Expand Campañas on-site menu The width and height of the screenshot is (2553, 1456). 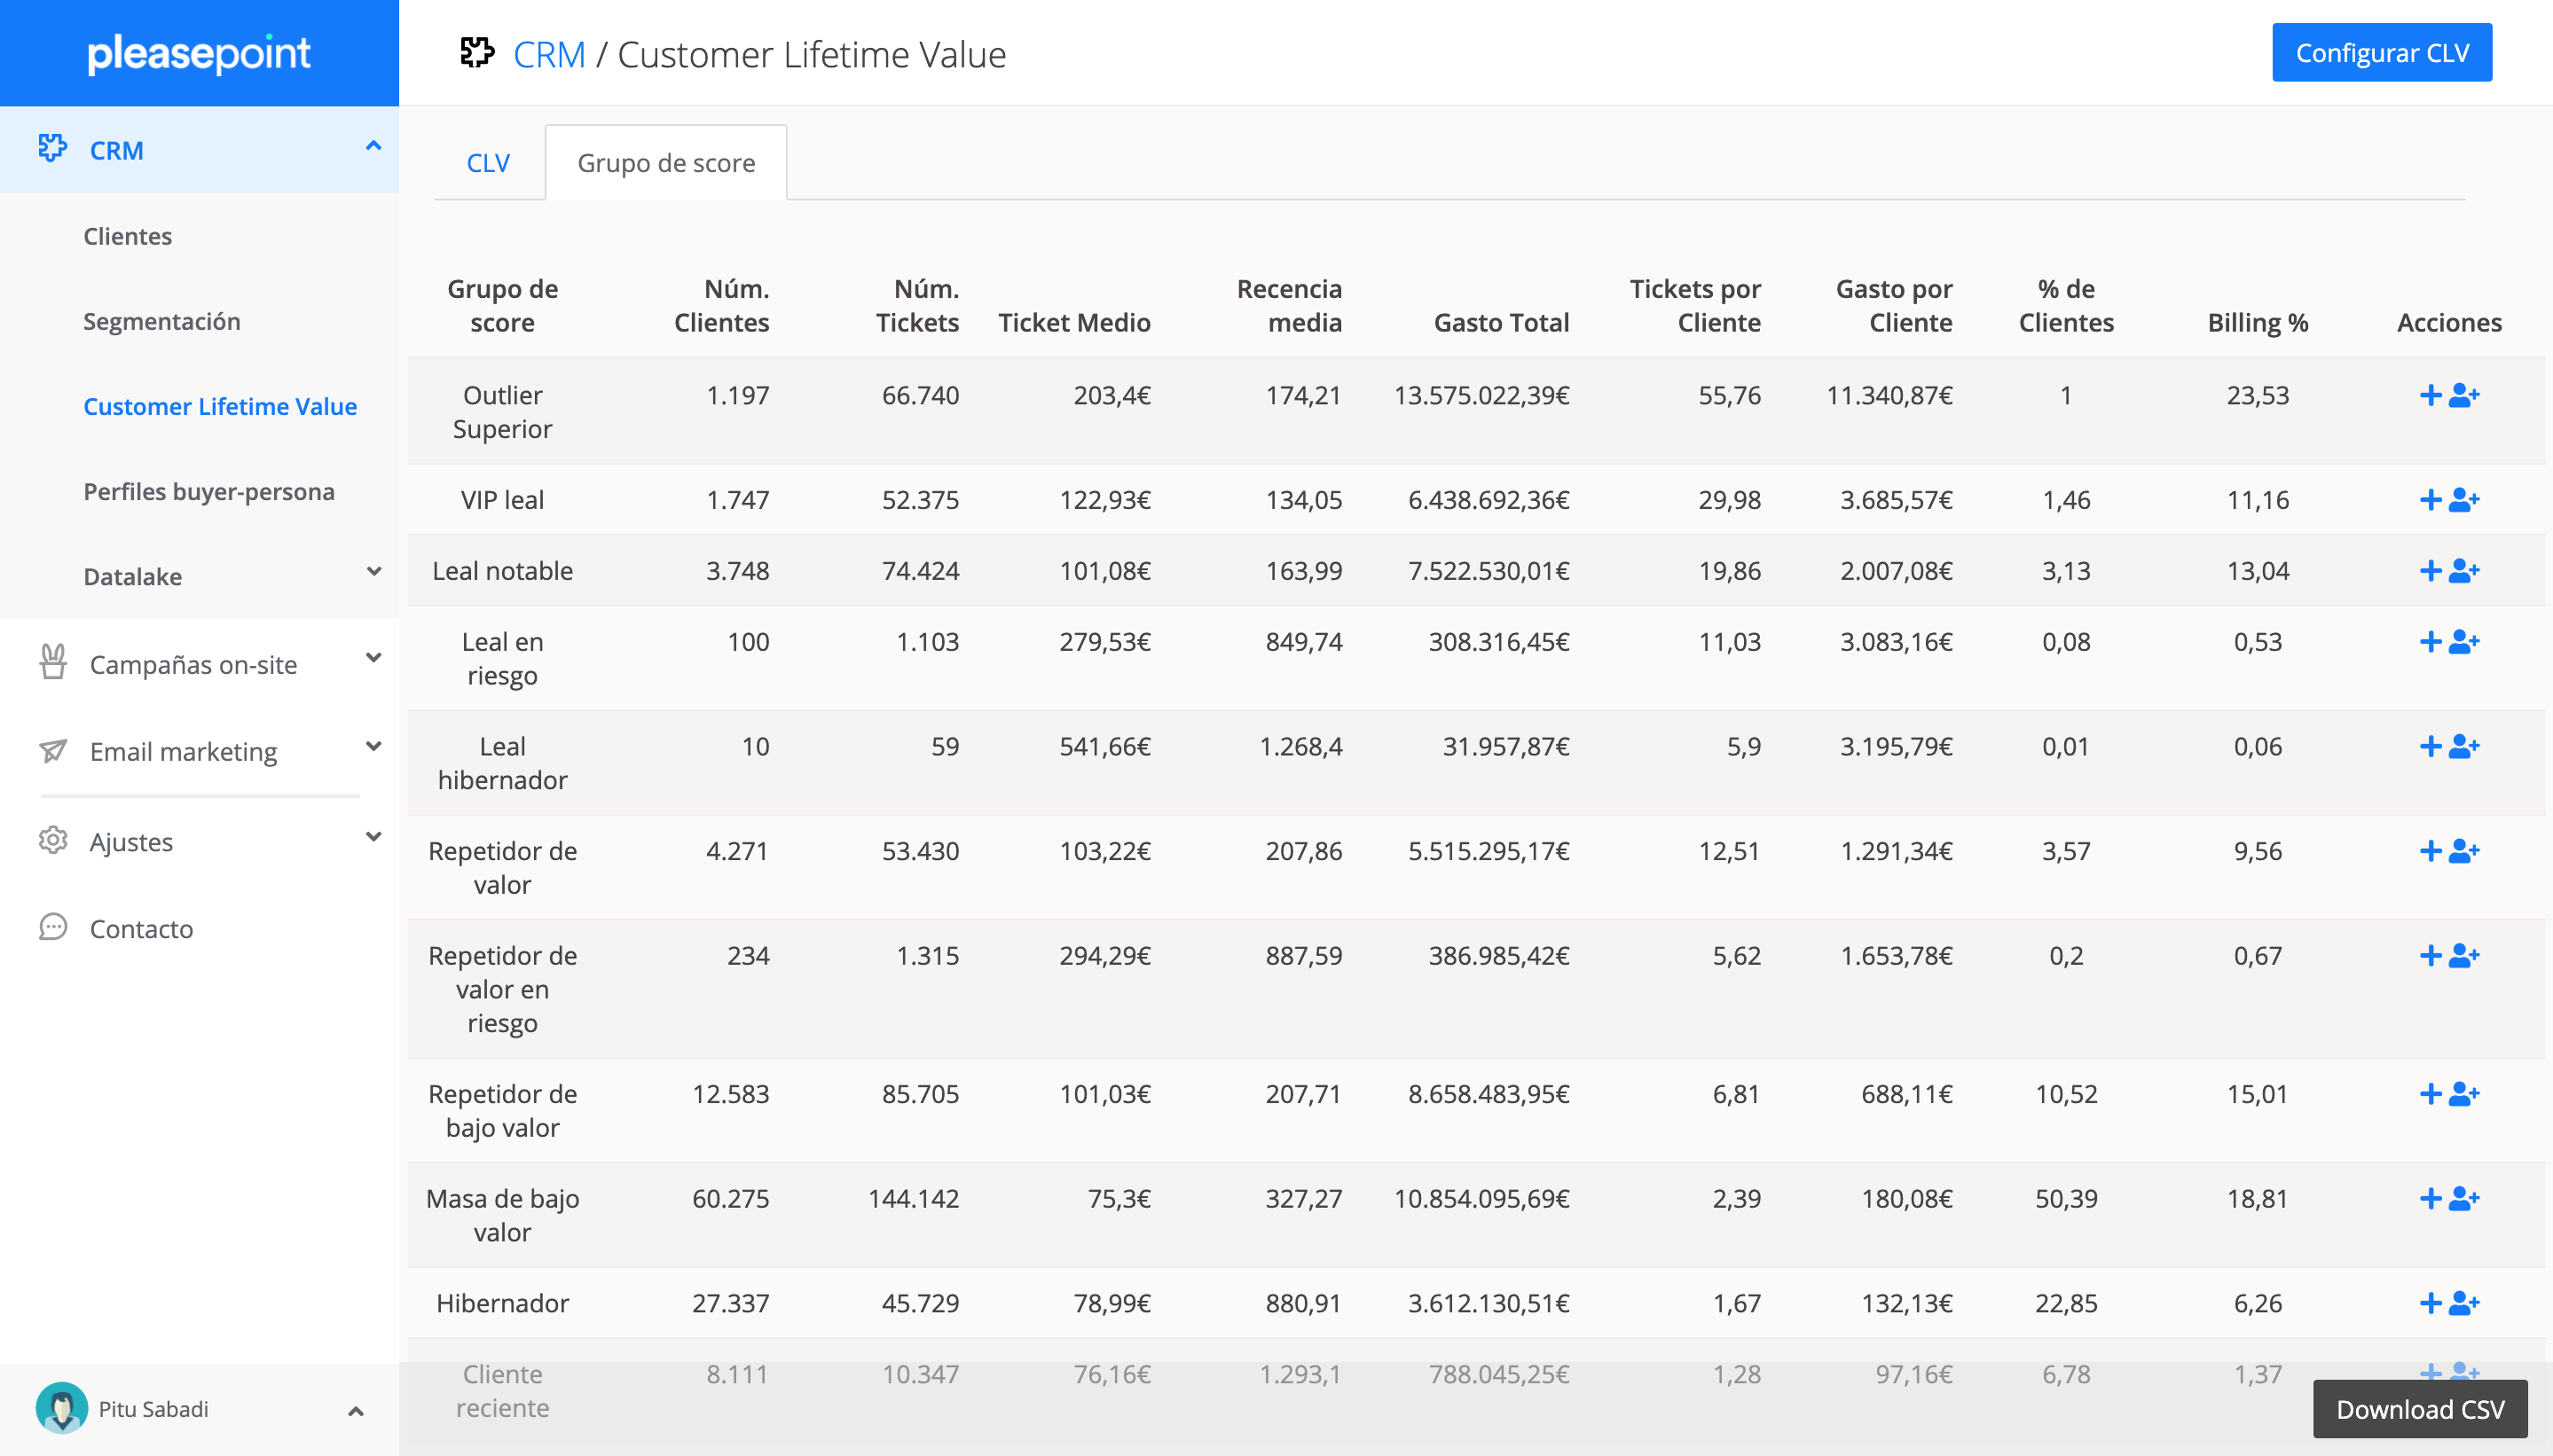click(x=373, y=658)
